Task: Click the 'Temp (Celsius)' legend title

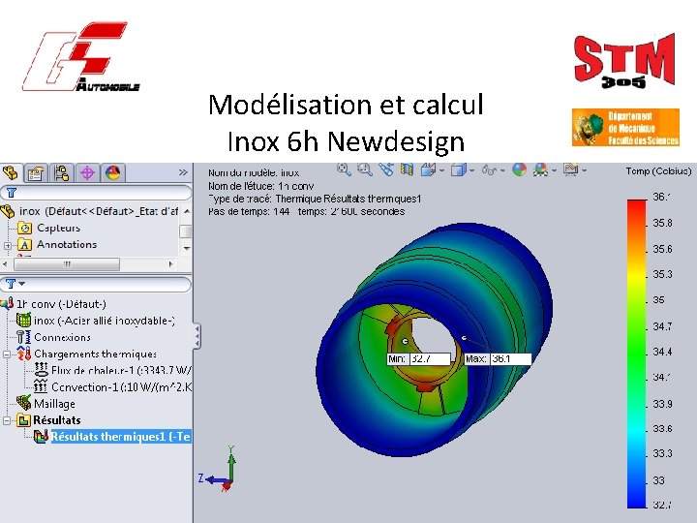Action: (659, 171)
